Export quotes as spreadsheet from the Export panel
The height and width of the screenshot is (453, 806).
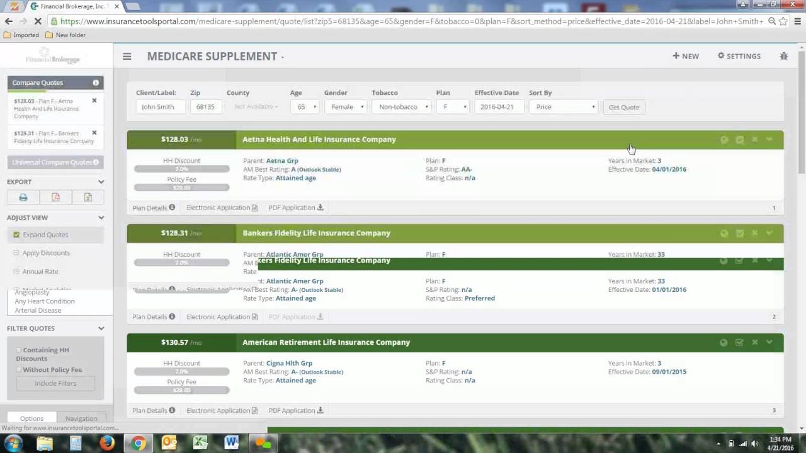pyautogui.click(x=88, y=198)
